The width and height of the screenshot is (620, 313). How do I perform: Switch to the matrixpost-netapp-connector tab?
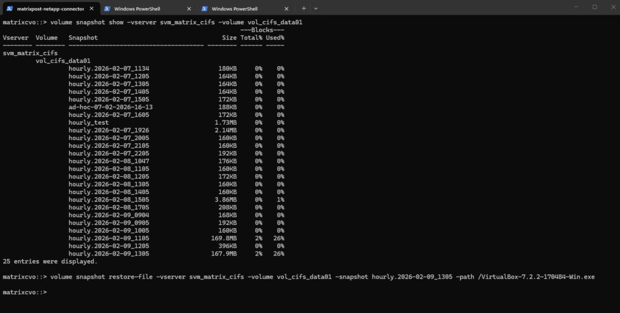point(50,8)
